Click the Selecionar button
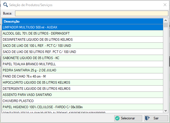 pos(128,118)
